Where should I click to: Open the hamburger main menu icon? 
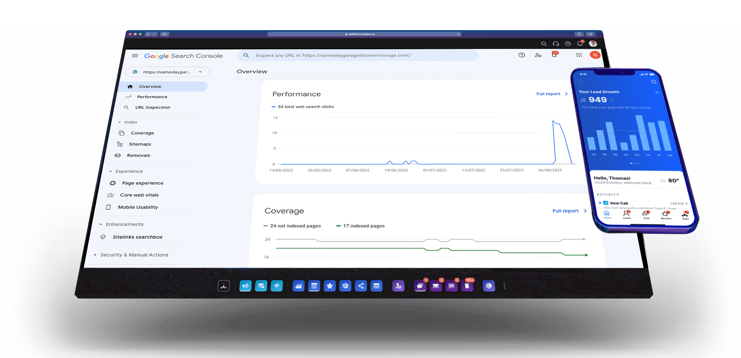click(x=135, y=56)
